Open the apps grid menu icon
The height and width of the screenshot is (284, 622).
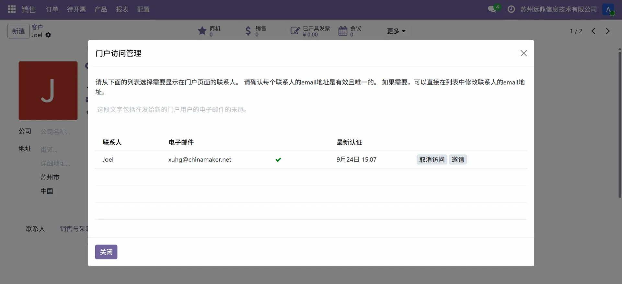(x=12, y=9)
